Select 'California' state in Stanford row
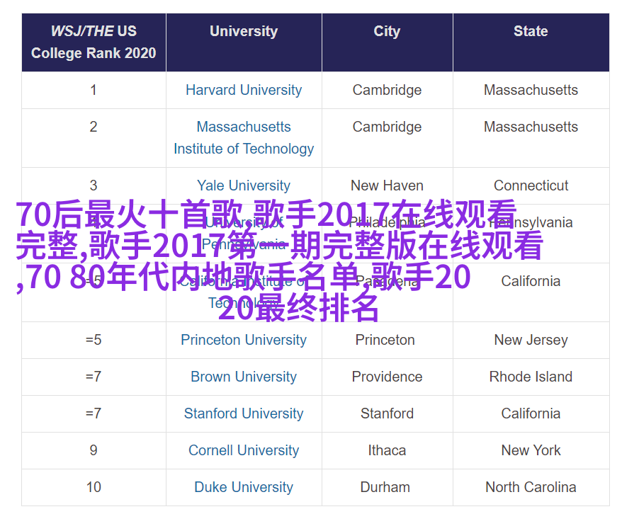Screen dimensions: 622x514 coord(531,413)
